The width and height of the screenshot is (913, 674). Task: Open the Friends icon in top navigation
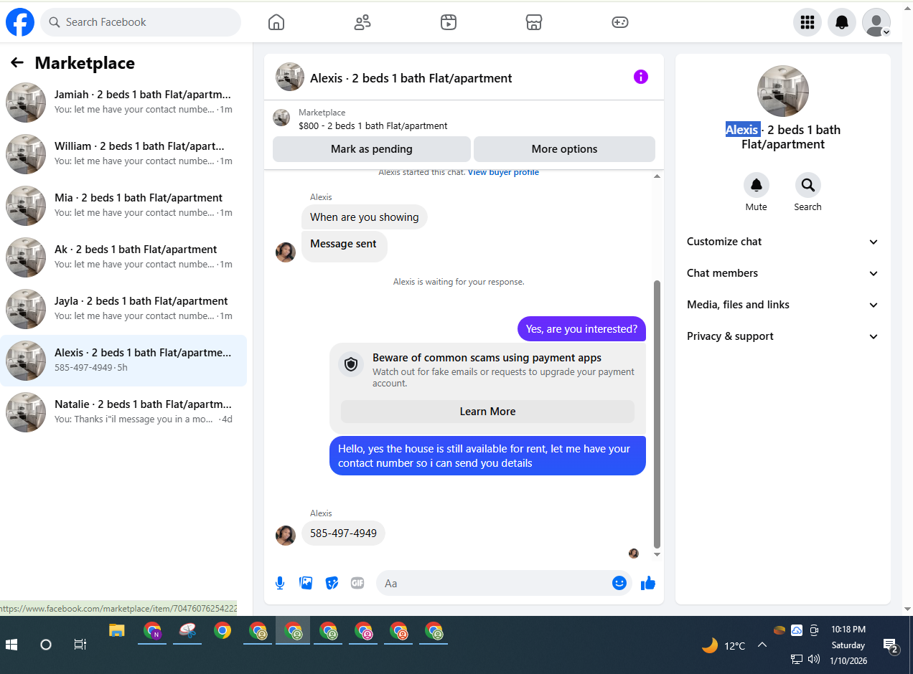(x=362, y=22)
